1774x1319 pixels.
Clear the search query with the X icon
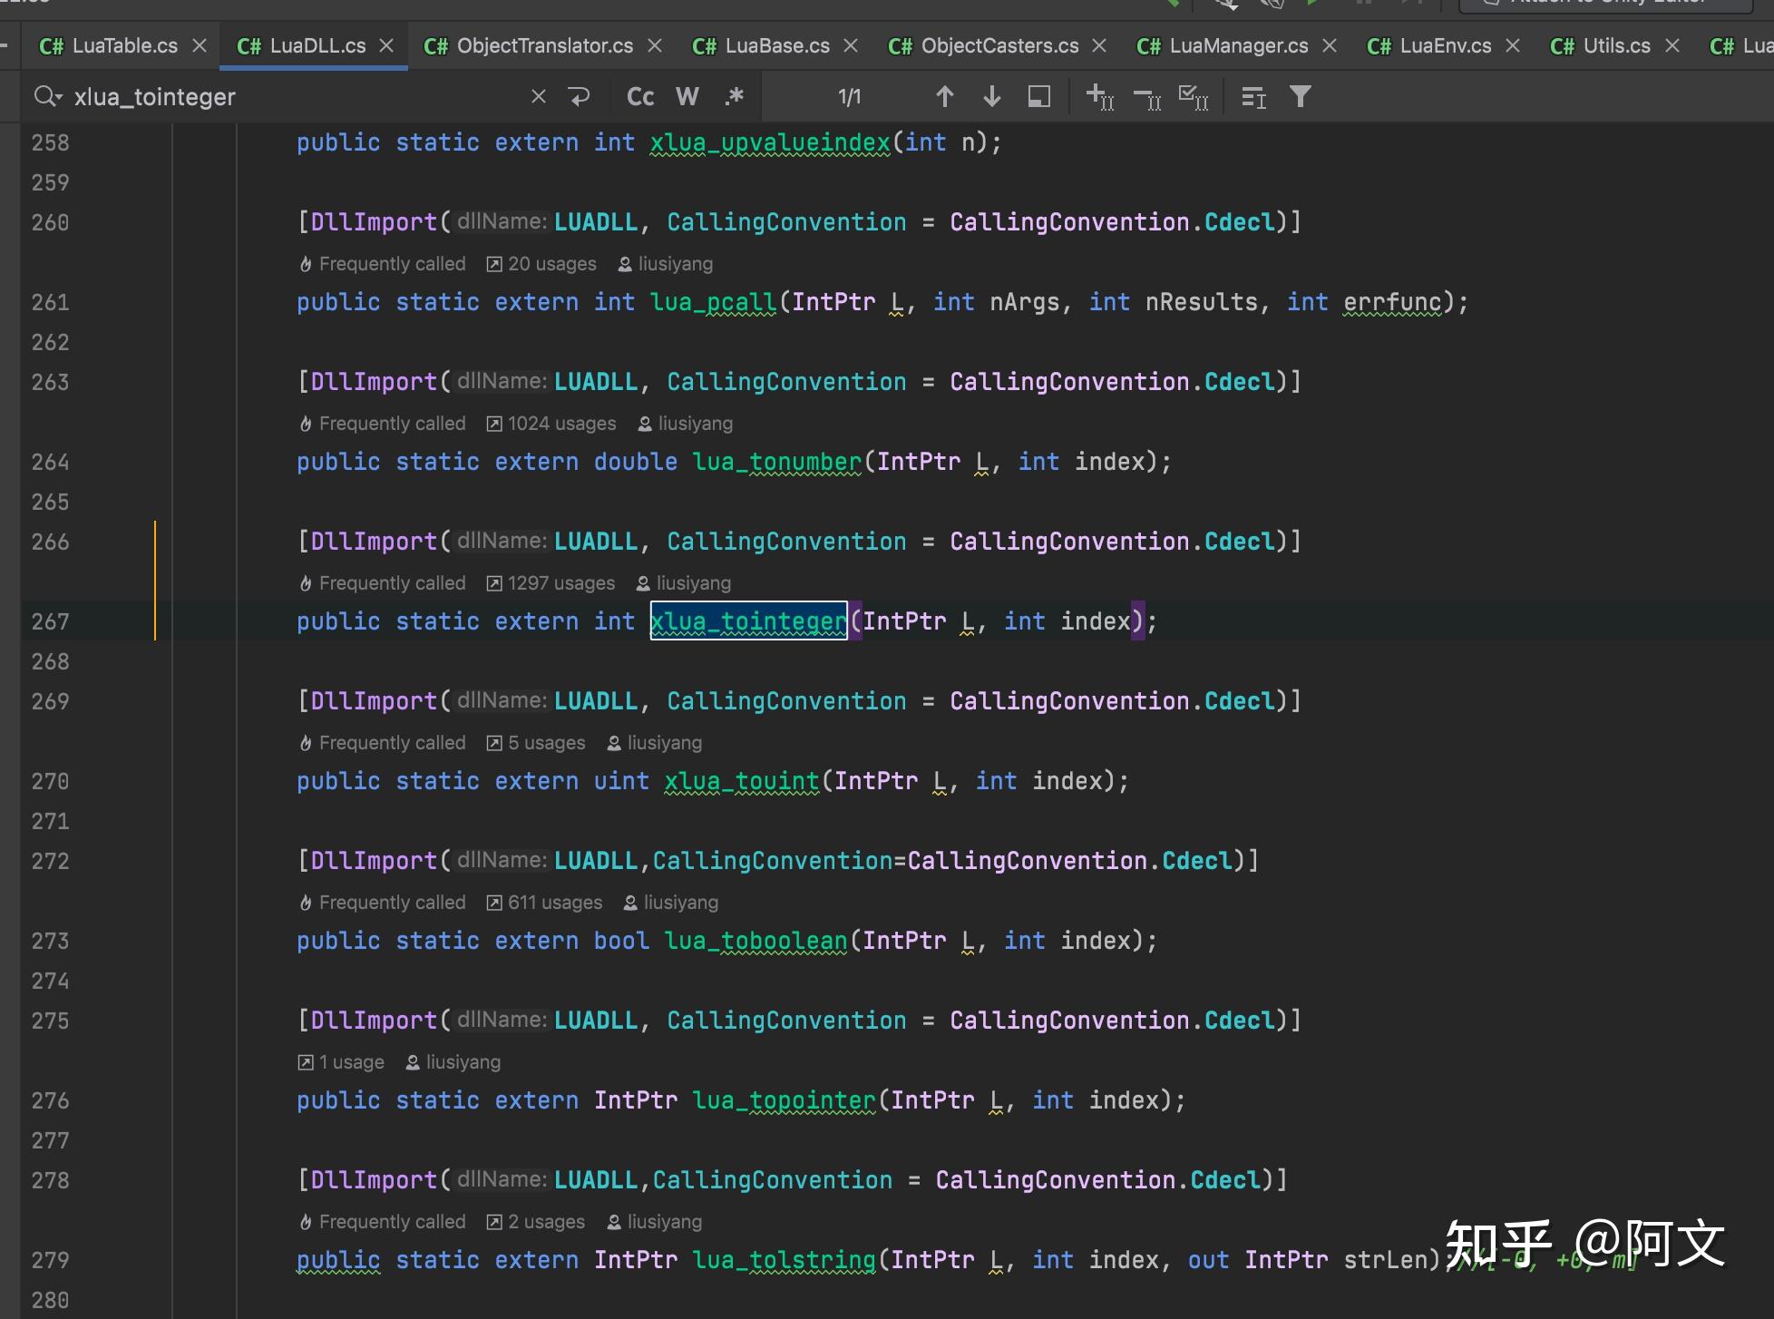(x=538, y=96)
